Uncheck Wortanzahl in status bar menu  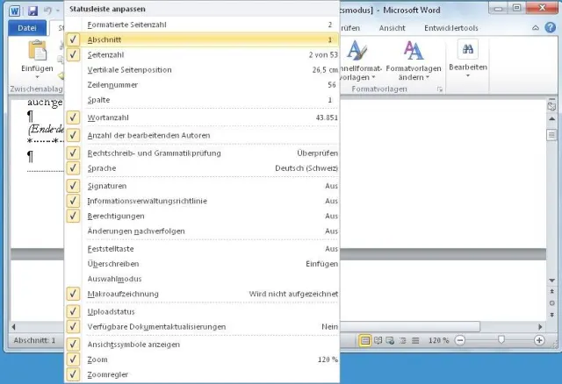pyautogui.click(x=202, y=117)
